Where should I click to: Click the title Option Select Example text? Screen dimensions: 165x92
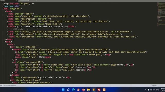click(41, 27)
